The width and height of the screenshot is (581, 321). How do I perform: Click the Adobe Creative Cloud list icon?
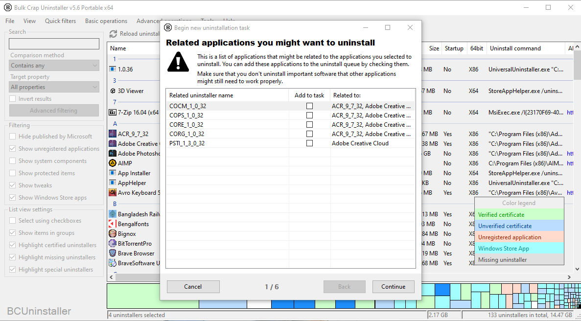[x=113, y=143]
